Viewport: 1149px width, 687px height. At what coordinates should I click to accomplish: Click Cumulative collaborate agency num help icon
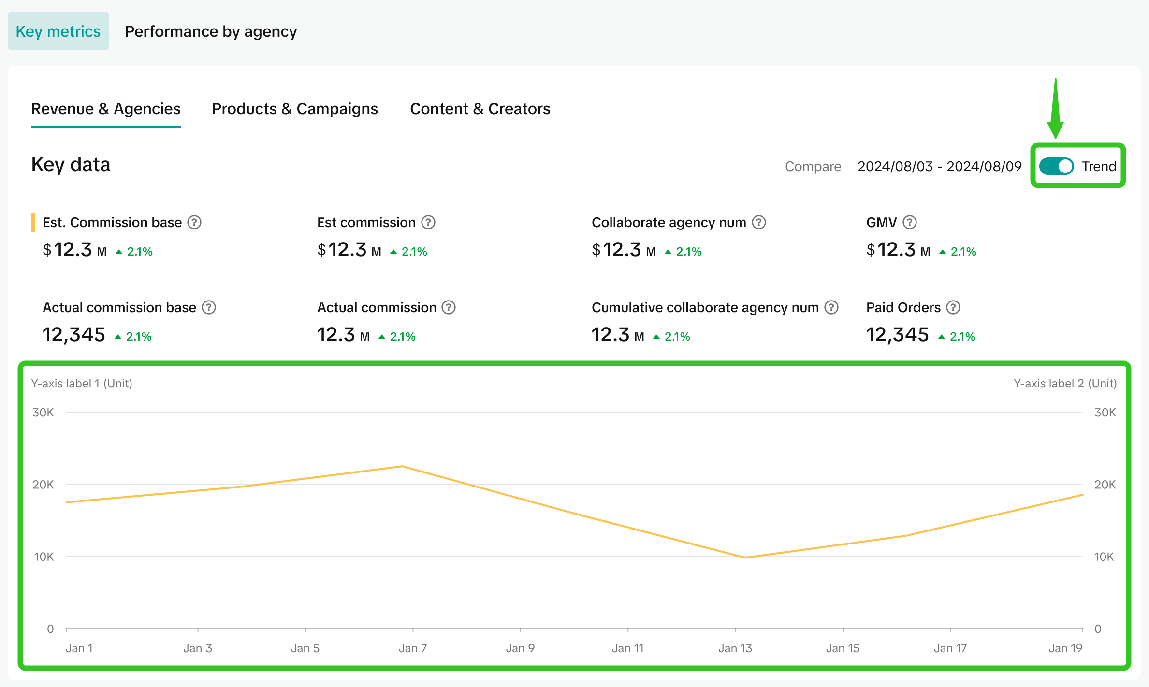831,307
